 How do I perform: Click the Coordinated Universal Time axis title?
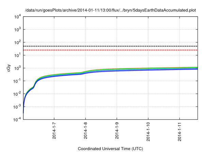point(110,149)
